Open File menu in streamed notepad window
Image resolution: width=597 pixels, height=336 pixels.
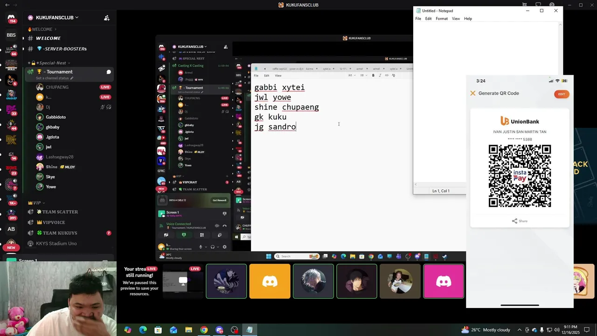pyautogui.click(x=256, y=76)
